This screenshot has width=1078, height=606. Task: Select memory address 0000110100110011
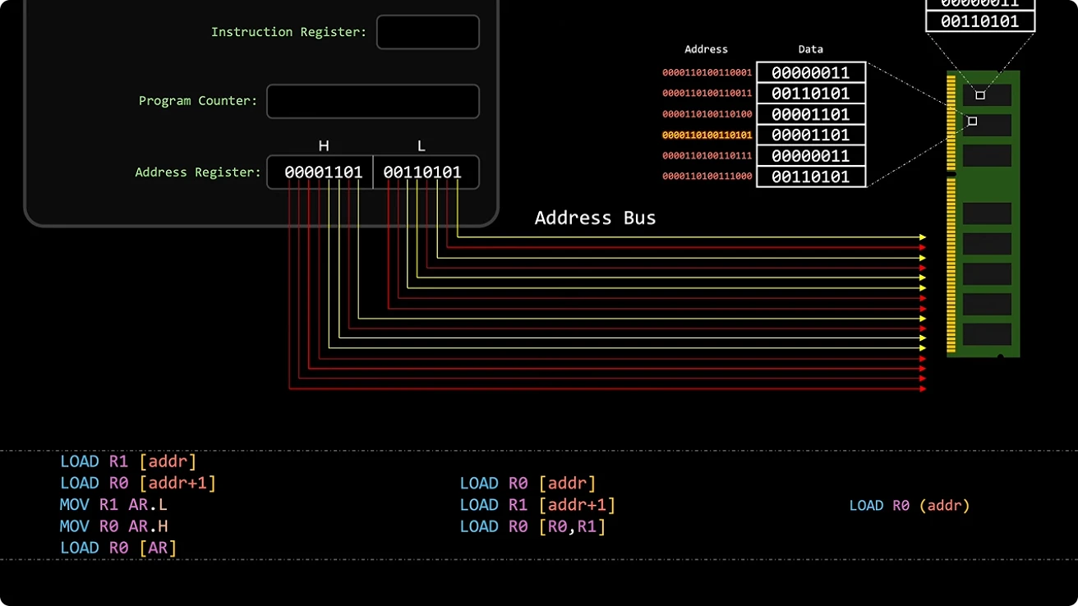[x=707, y=94]
